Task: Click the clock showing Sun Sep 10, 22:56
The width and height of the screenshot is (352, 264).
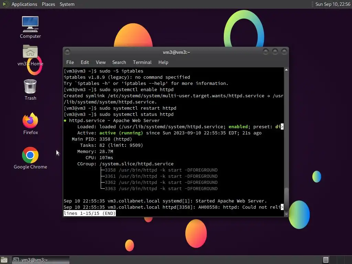Action: tap(333, 4)
